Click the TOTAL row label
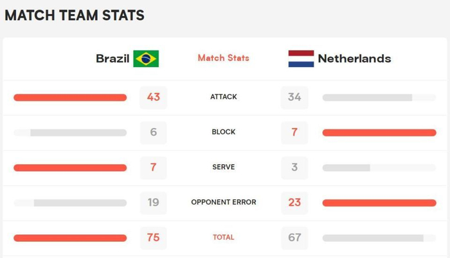Viewport: 450px width, 258px height. tap(224, 237)
